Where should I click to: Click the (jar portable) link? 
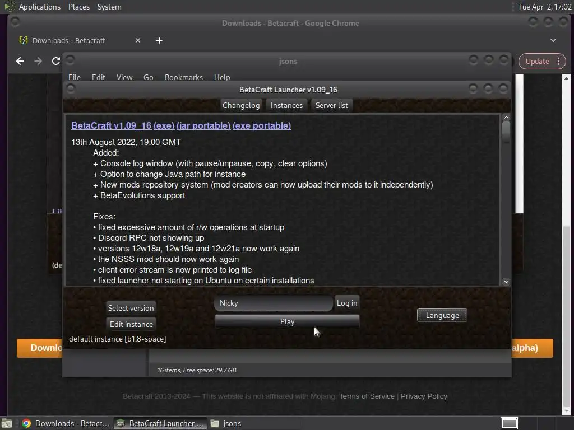(x=203, y=125)
